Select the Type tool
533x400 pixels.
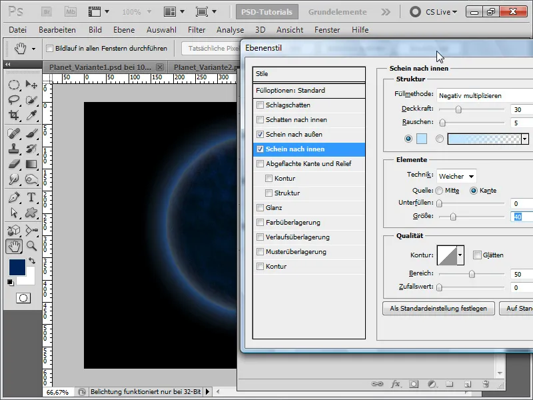point(31,197)
